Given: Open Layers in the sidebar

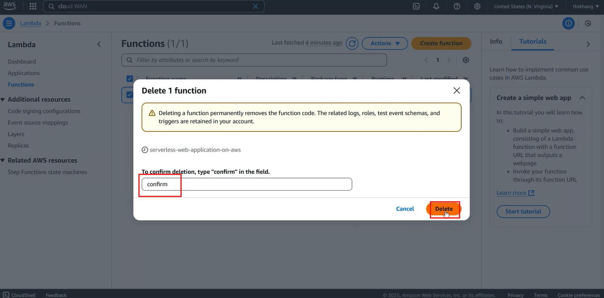Looking at the screenshot, I should point(16,134).
